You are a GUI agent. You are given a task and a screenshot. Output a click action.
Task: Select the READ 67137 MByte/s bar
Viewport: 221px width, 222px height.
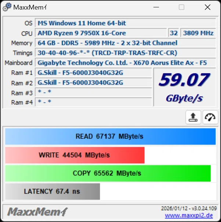tap(110, 137)
